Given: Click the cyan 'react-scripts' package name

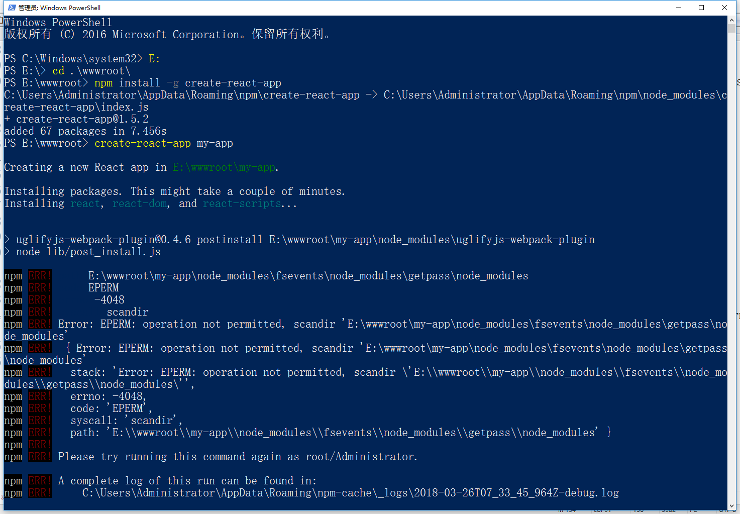Looking at the screenshot, I should tap(242, 203).
